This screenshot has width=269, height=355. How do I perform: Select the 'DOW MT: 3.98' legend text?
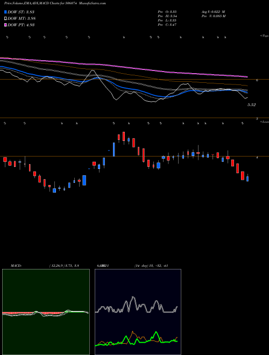pos(22,19)
